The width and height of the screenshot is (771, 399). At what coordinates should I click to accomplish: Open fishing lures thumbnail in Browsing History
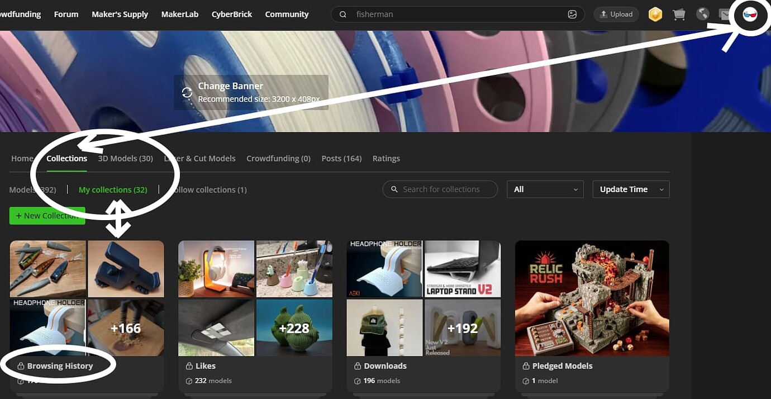click(x=48, y=269)
